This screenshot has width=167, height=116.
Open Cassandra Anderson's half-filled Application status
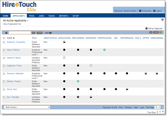click(64, 42)
